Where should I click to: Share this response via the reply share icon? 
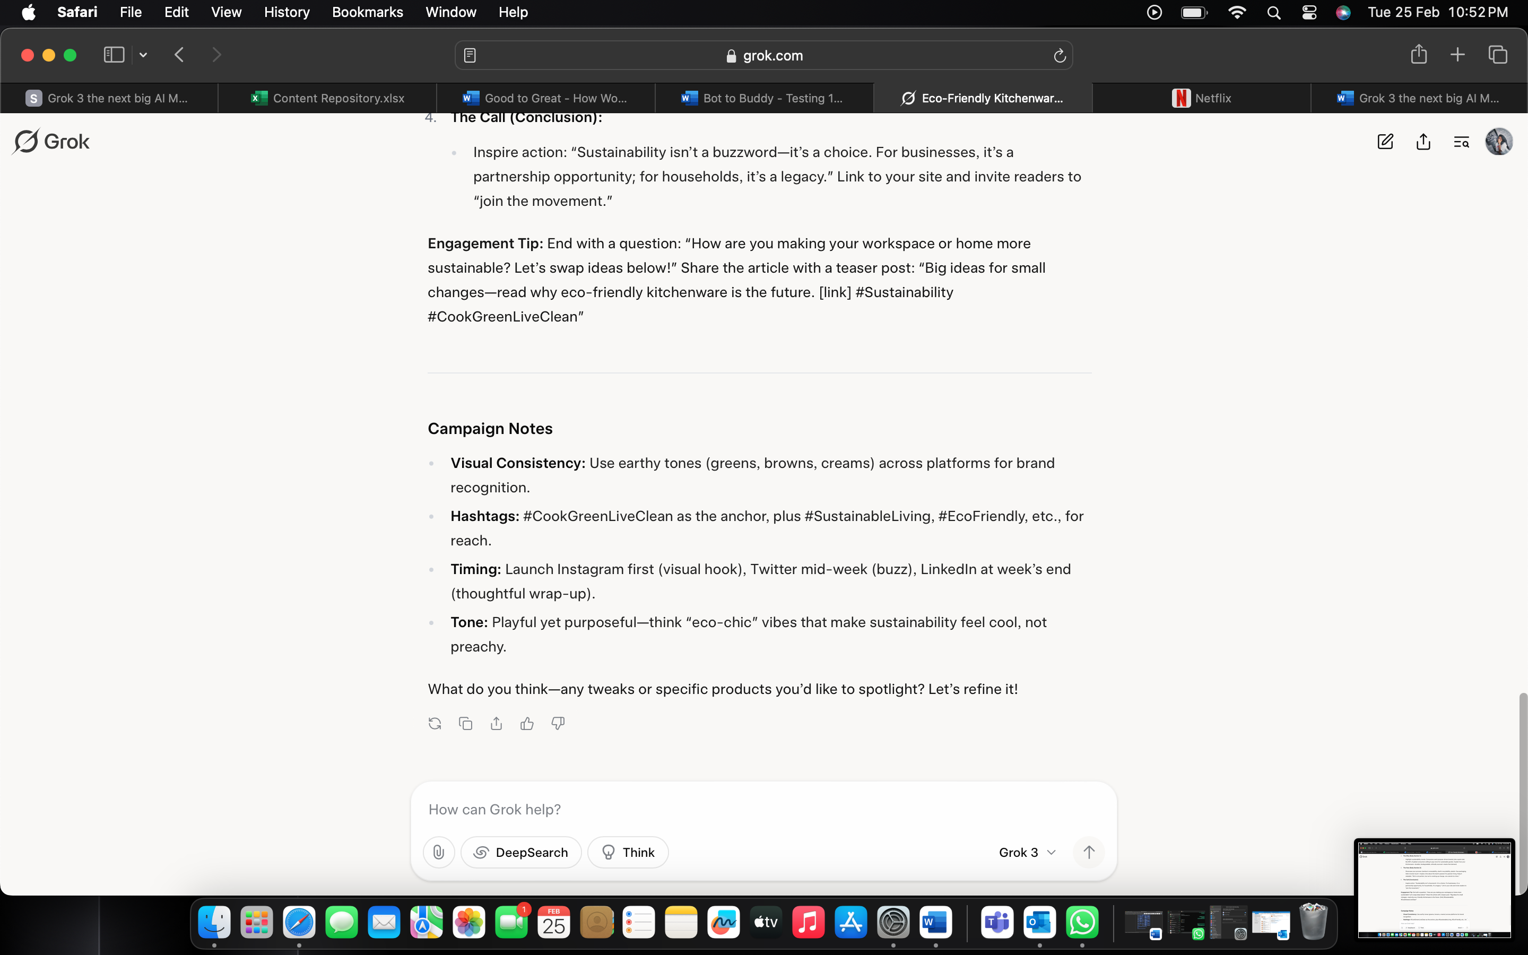496,723
